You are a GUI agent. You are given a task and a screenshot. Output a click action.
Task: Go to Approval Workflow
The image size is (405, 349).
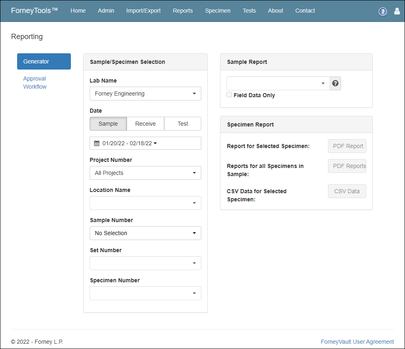point(35,83)
